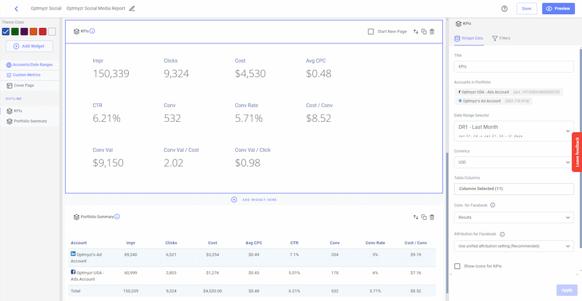The height and width of the screenshot is (301, 582).
Task: Open the help question mark icon
Action: (504, 9)
